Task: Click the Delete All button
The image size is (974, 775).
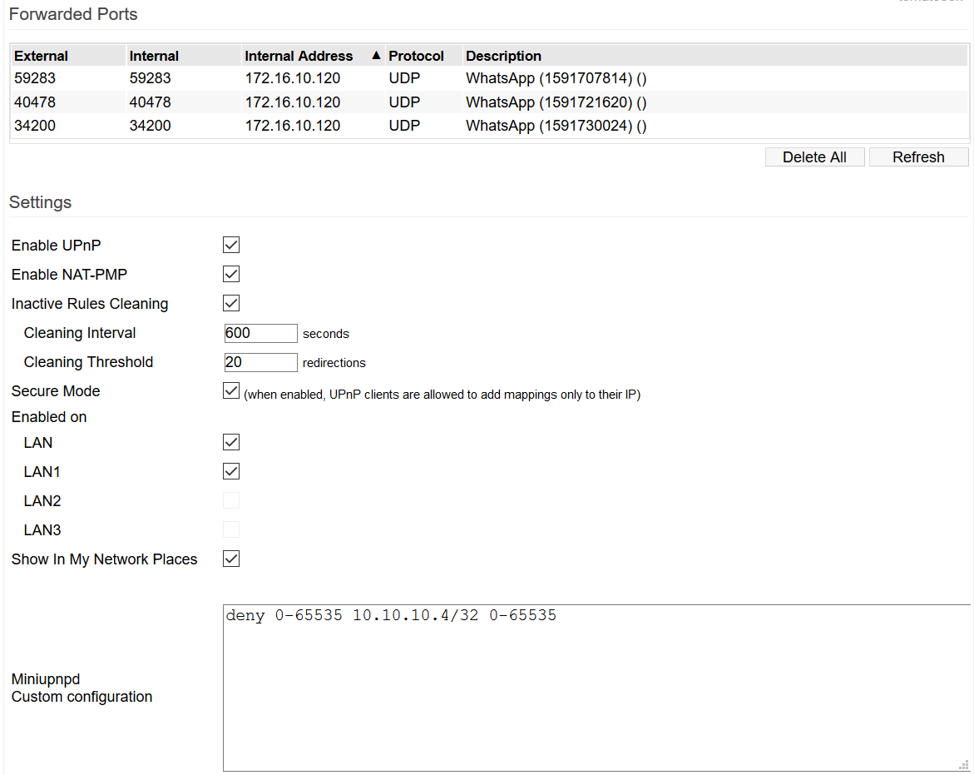Action: click(814, 157)
